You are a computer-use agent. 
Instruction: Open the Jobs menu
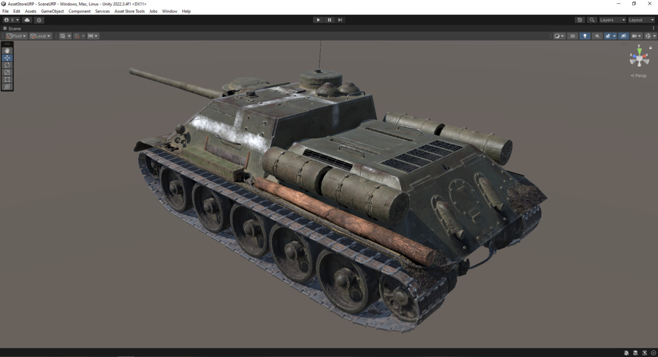click(154, 11)
